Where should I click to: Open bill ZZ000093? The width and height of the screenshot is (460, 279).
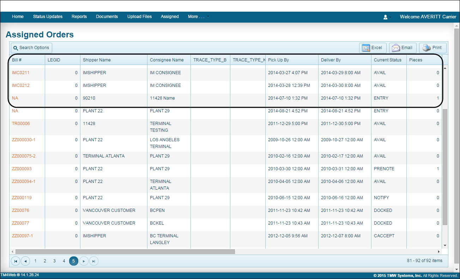click(x=22, y=169)
